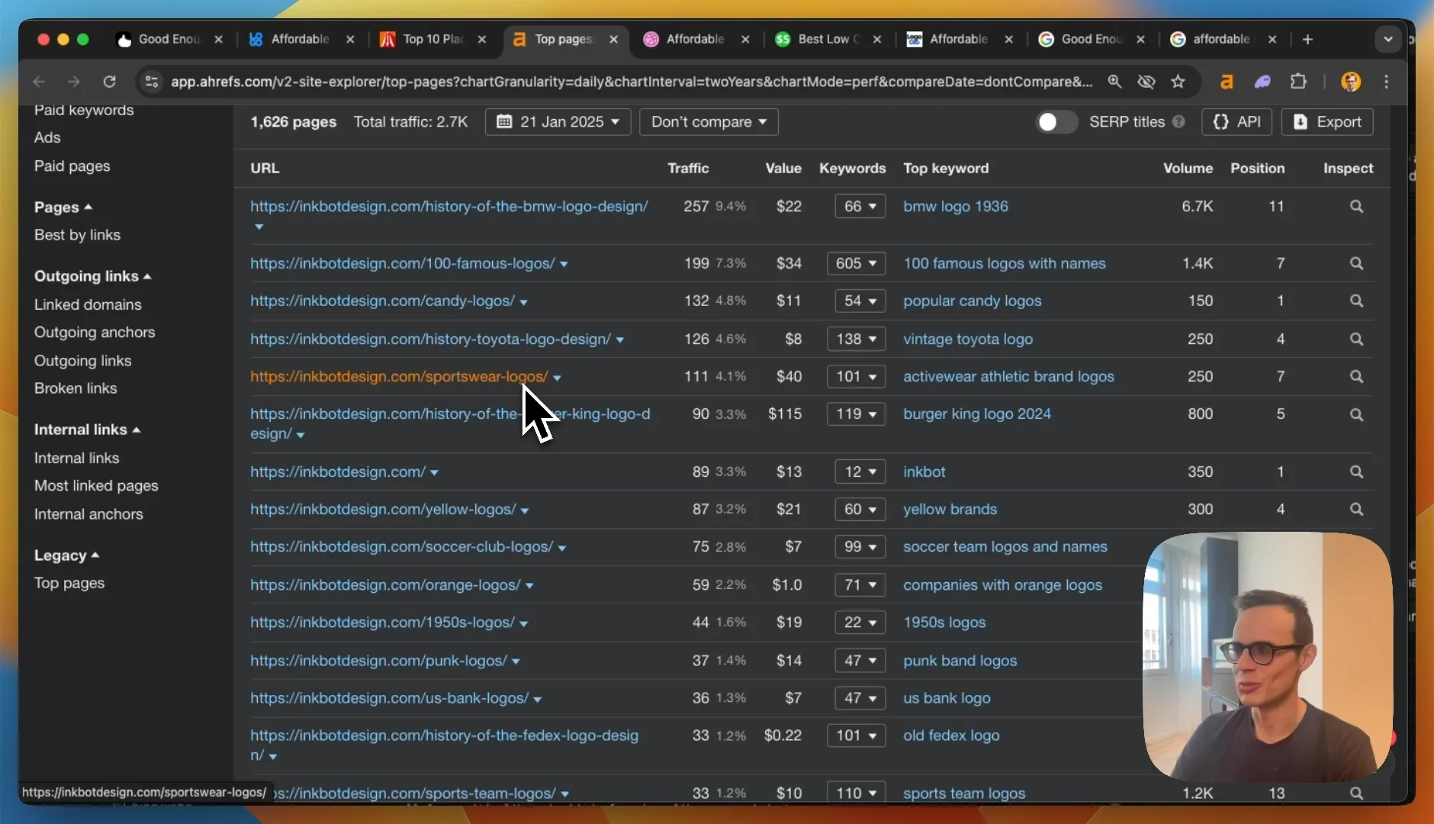
Task: Open the candy-logos page URL link
Action: point(382,301)
